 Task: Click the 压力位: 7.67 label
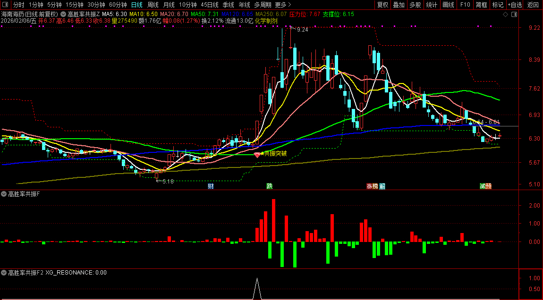point(305,14)
